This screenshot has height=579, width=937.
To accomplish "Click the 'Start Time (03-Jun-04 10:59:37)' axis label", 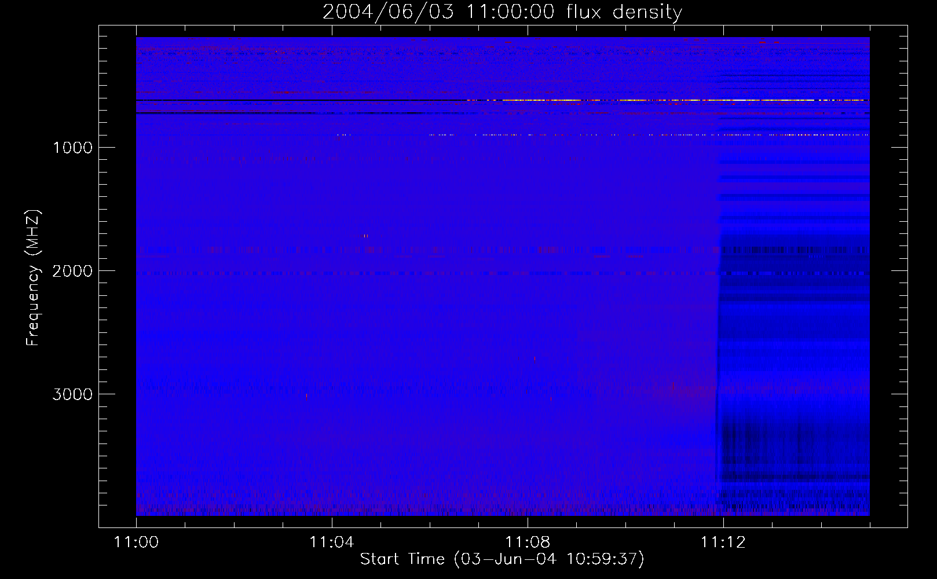I will pyautogui.click(x=502, y=559).
